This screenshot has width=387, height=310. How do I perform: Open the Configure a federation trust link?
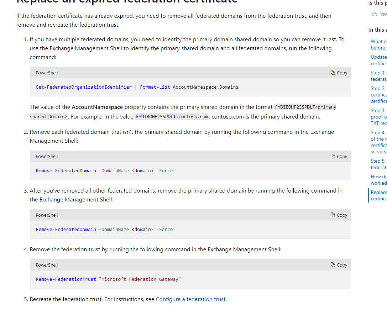point(190,299)
